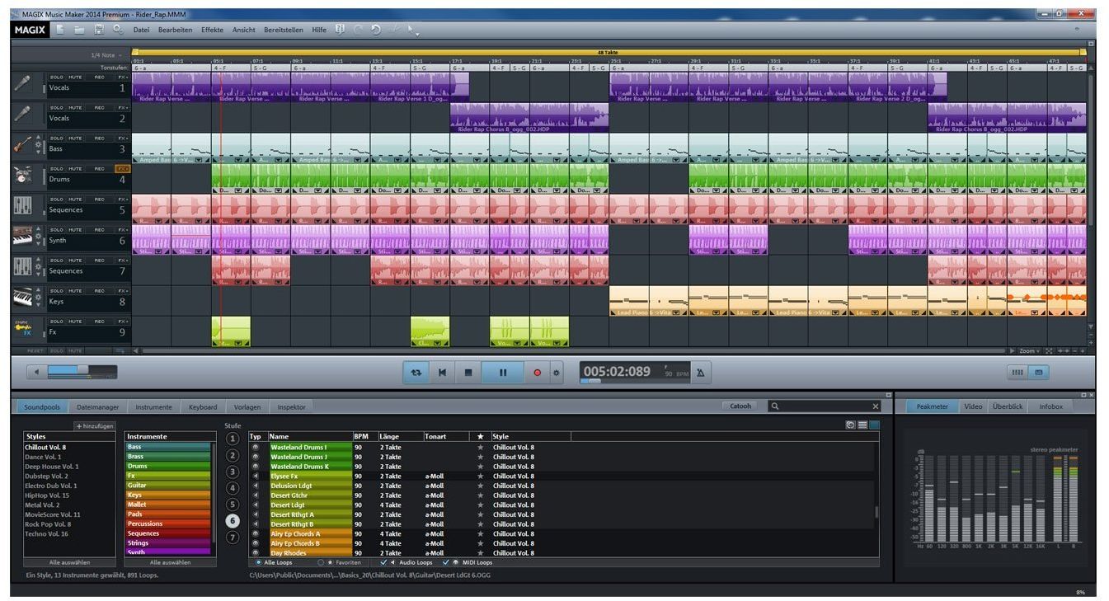This screenshot has height=601, width=1109.
Task: Click the hinzufügen button above Styles
Action: coord(94,426)
